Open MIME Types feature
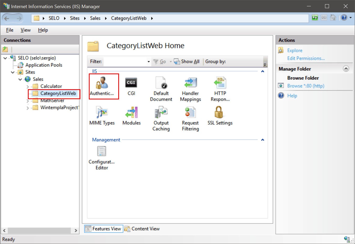Screen dimensions: 355x244 102,116
